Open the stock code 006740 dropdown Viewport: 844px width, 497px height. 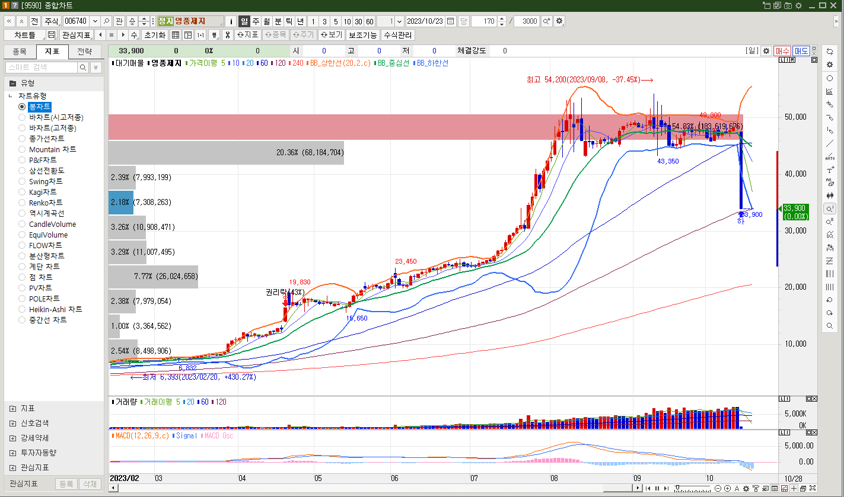point(95,21)
